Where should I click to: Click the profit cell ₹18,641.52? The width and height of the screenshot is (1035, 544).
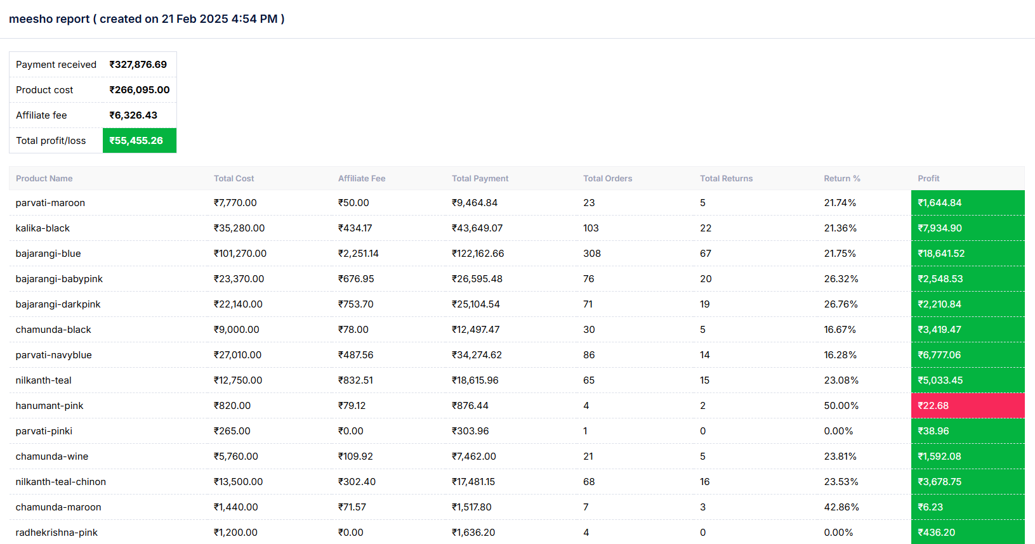point(968,254)
